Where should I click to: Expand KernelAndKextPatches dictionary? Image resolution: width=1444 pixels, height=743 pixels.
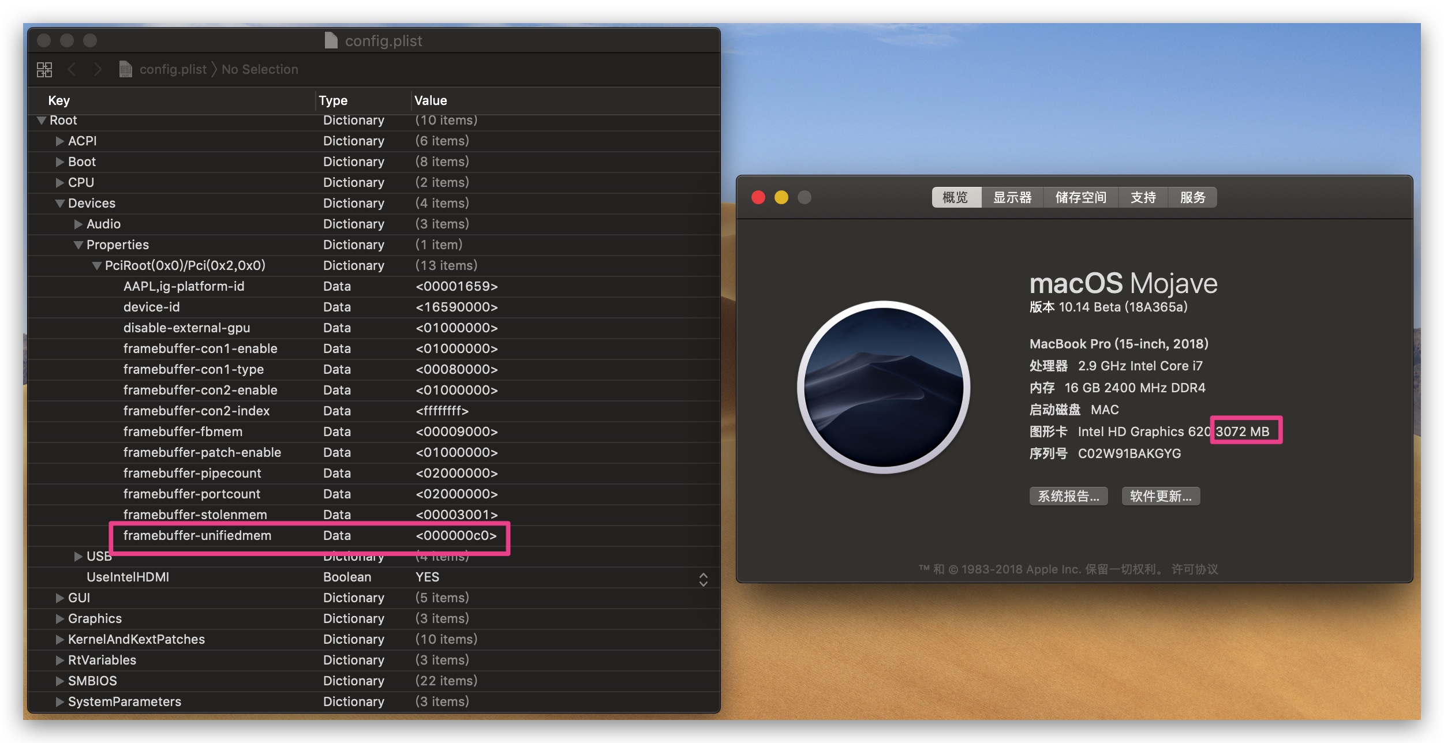point(59,640)
